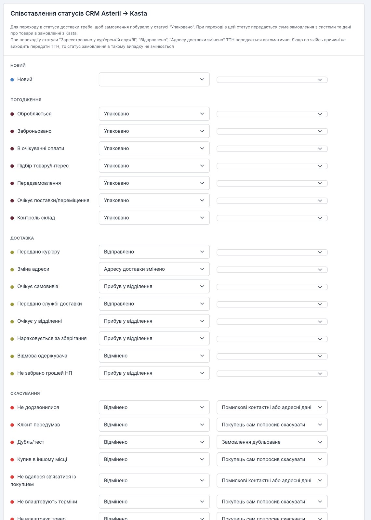Open cancellation reason dropdown for Не додзвонилися

[272, 407]
